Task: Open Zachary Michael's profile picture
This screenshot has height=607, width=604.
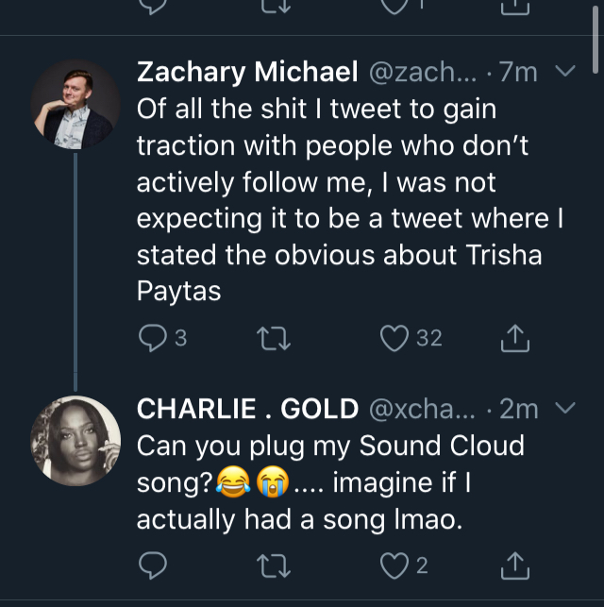Action: (x=75, y=105)
